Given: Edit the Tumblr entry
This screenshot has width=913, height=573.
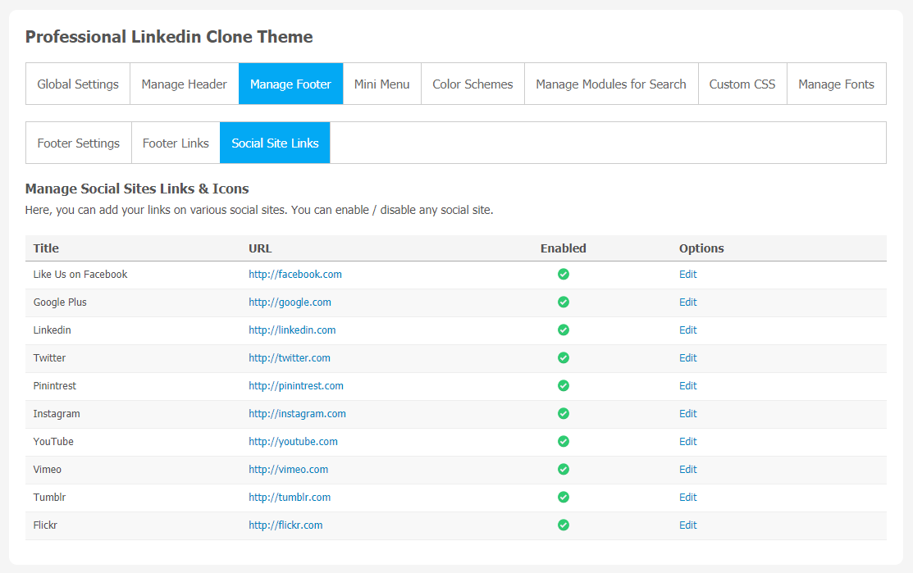Looking at the screenshot, I should click(687, 498).
